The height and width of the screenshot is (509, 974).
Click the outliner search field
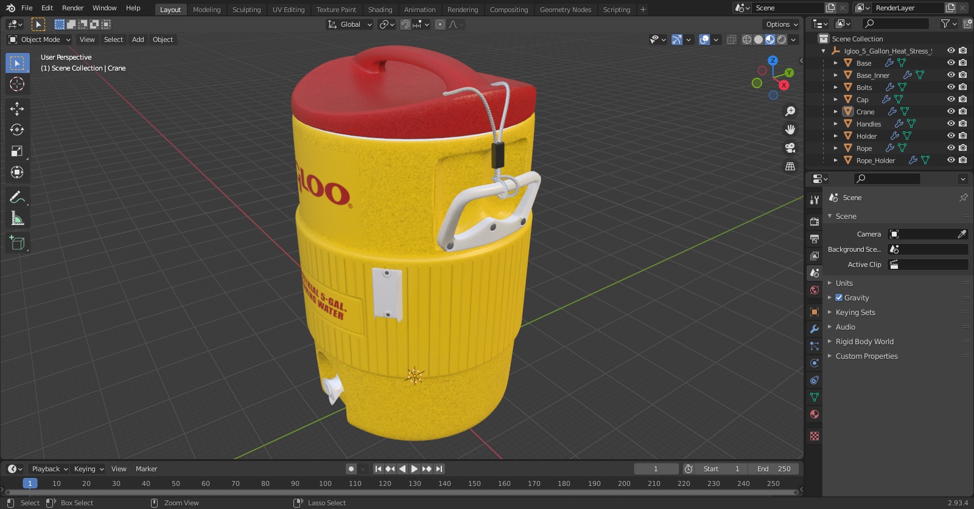(x=896, y=24)
